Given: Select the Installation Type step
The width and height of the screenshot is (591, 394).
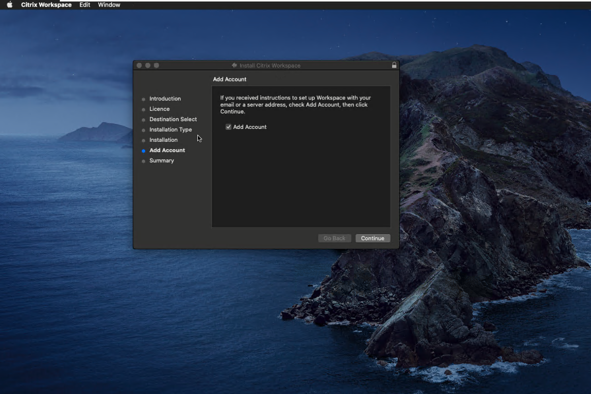Looking at the screenshot, I should tap(171, 129).
